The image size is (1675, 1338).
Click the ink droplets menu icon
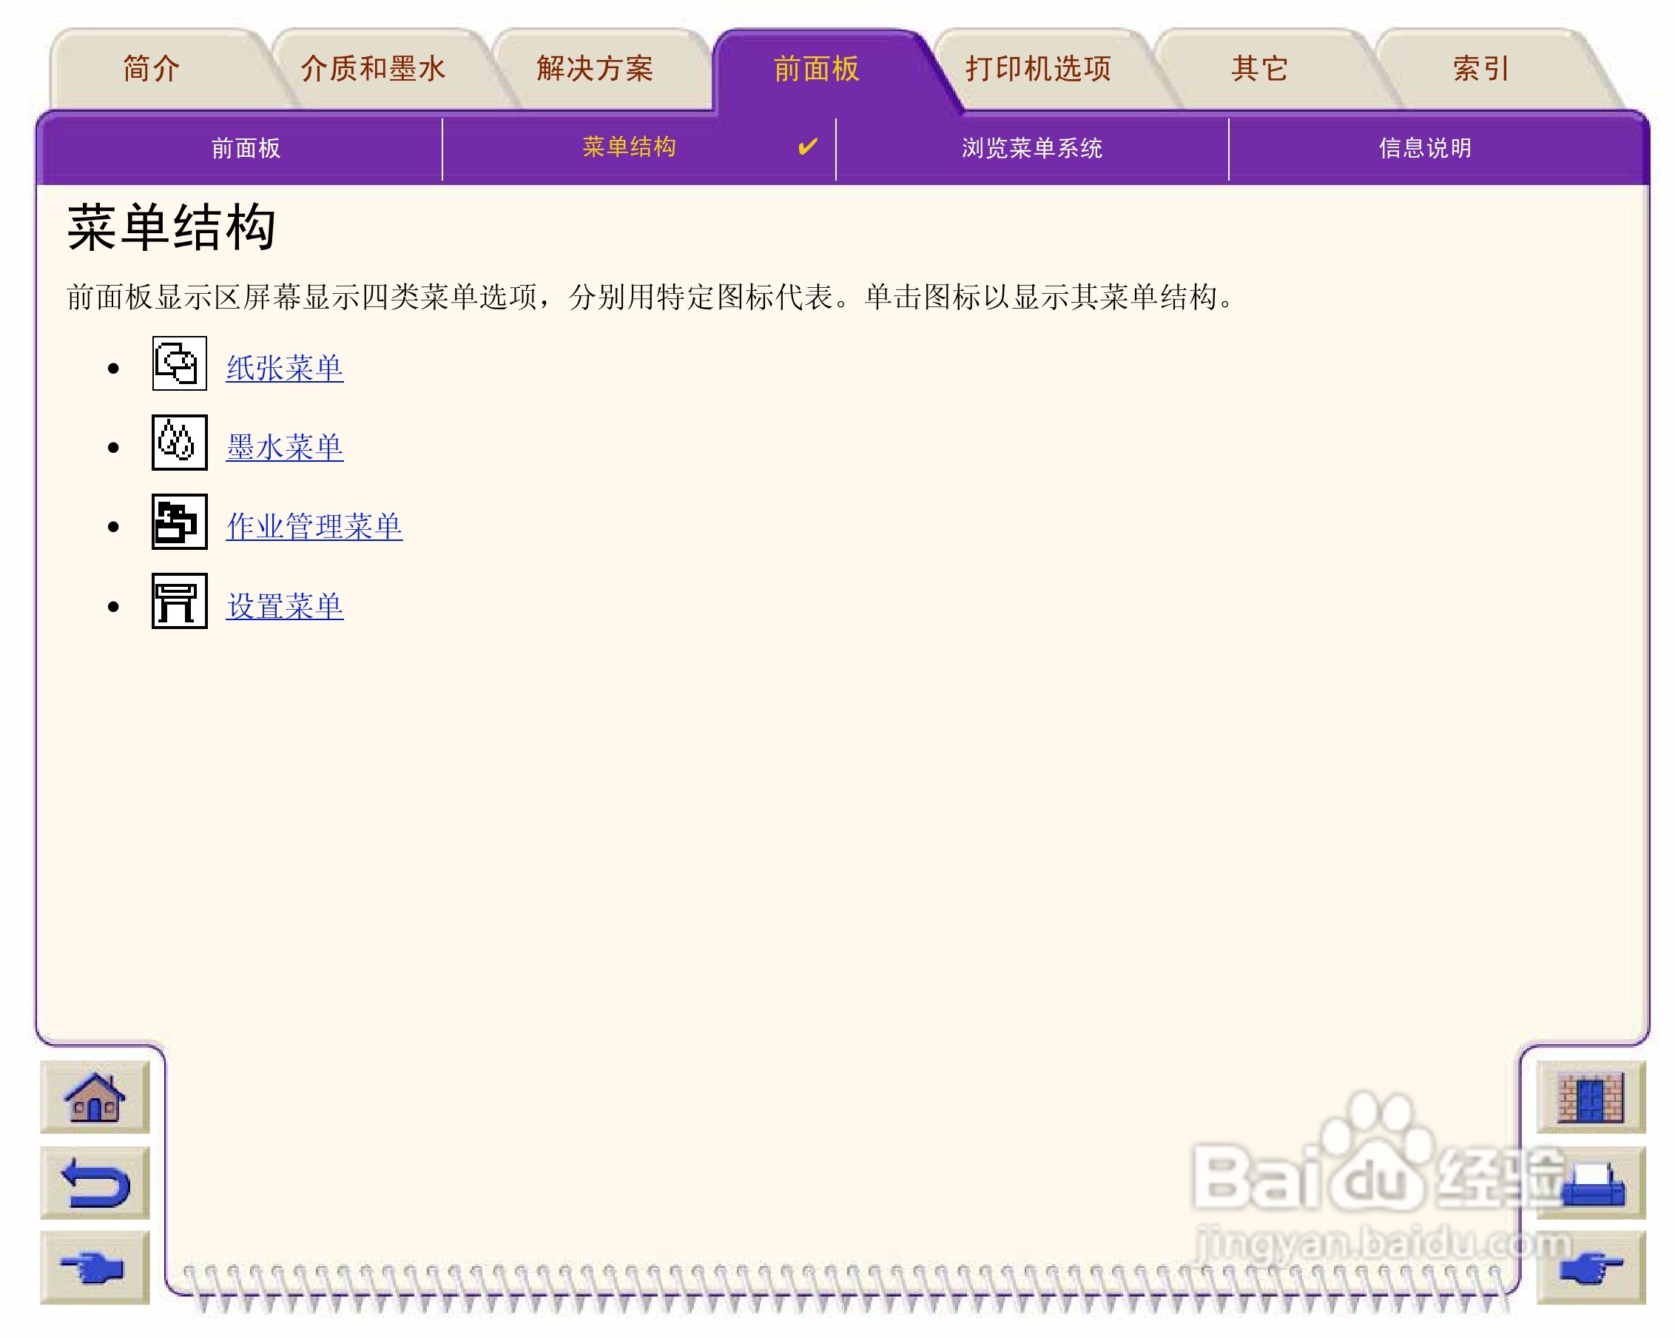180,443
